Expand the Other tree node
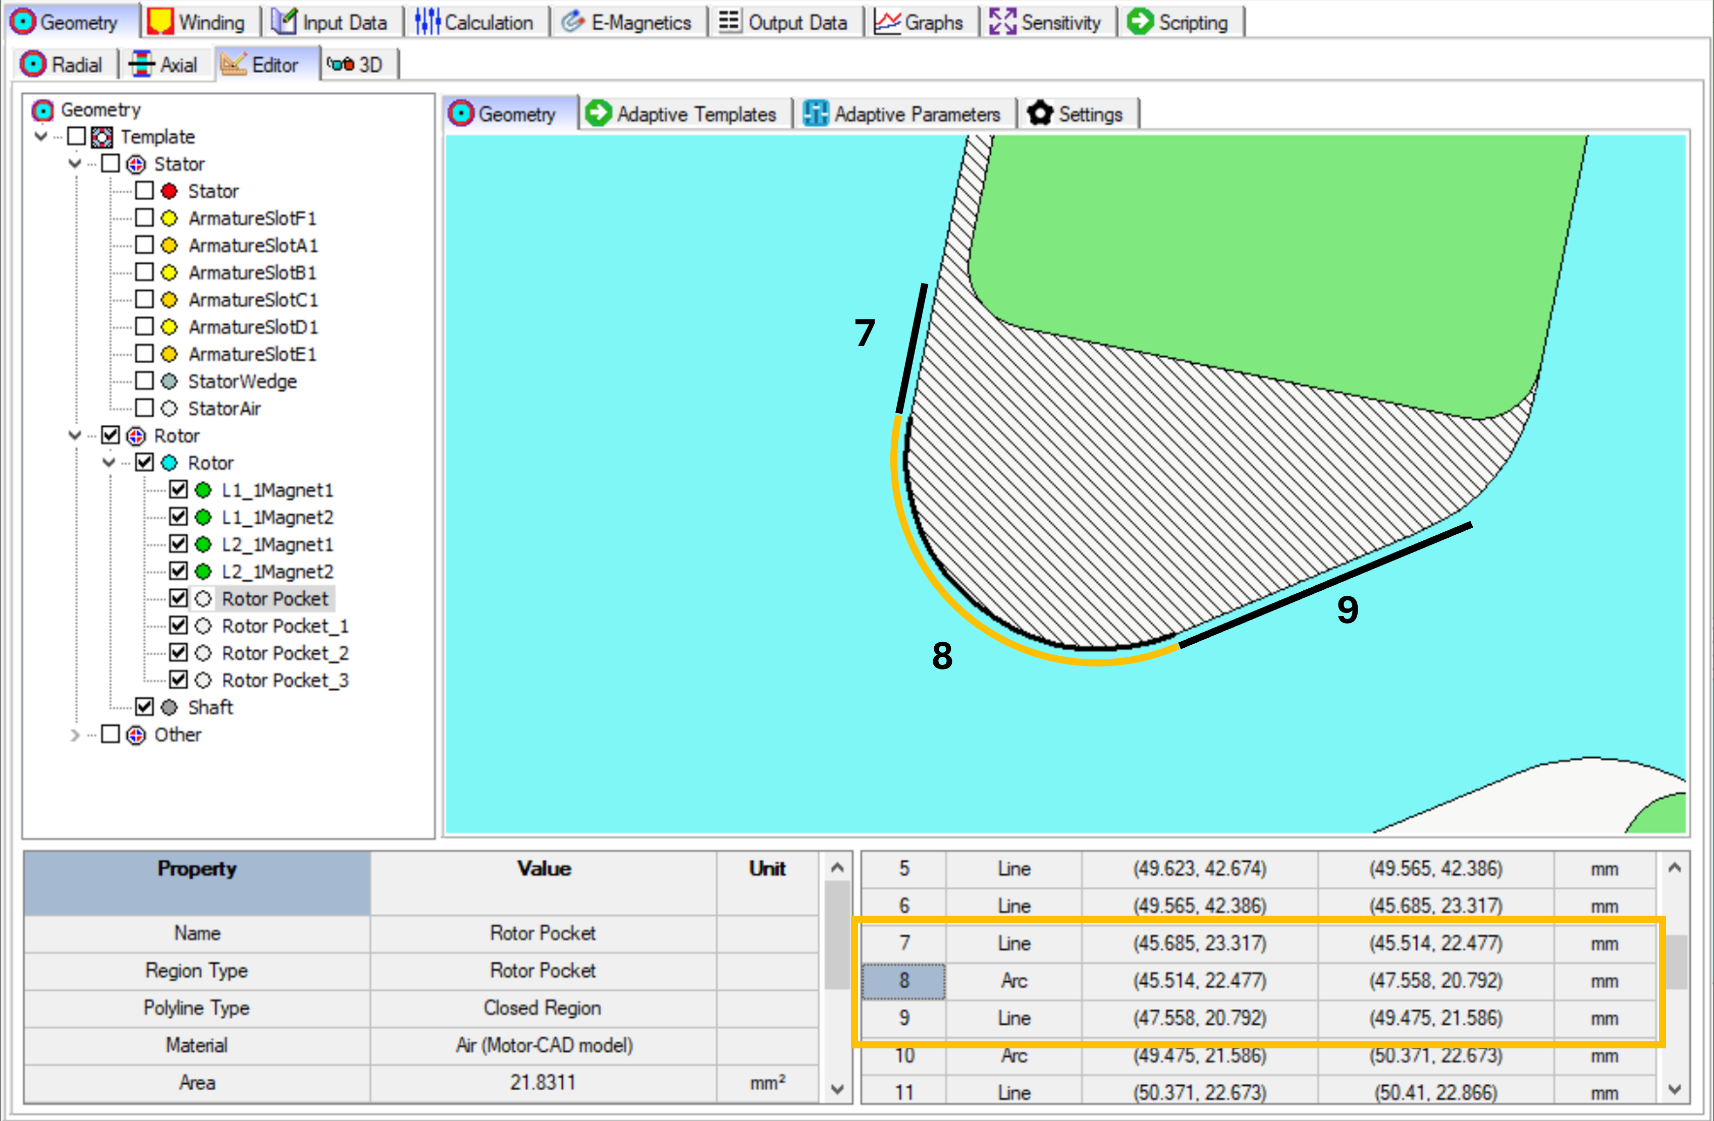This screenshot has width=1714, height=1121. 74,735
